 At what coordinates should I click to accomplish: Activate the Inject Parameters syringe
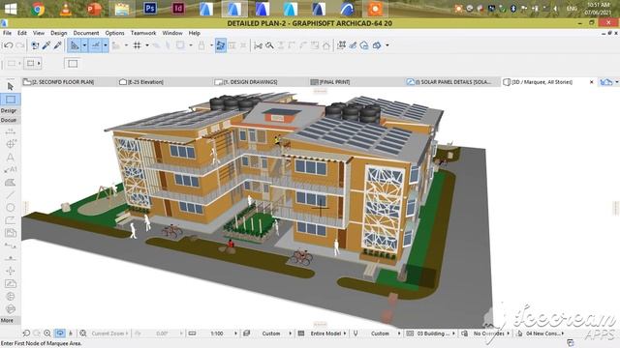coord(58,45)
